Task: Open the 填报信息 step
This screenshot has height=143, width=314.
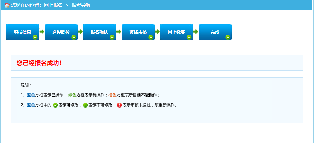Action: coord(22,32)
